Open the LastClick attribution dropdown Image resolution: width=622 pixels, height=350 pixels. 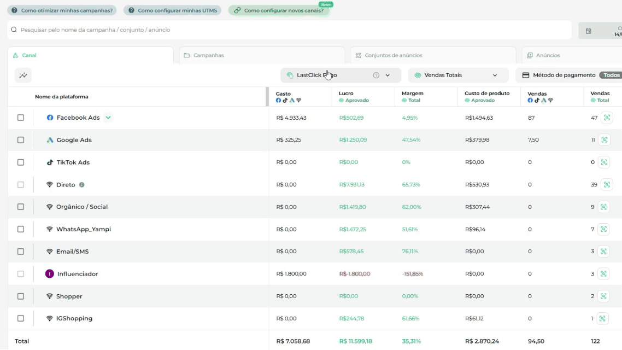click(x=341, y=75)
